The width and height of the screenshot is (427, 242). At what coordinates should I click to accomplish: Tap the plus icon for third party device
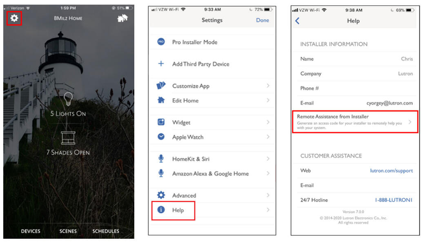(161, 64)
